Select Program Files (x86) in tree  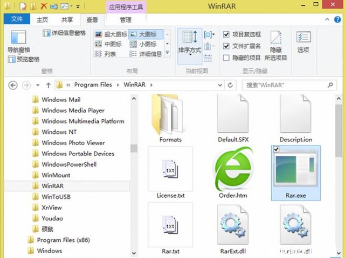64,240
